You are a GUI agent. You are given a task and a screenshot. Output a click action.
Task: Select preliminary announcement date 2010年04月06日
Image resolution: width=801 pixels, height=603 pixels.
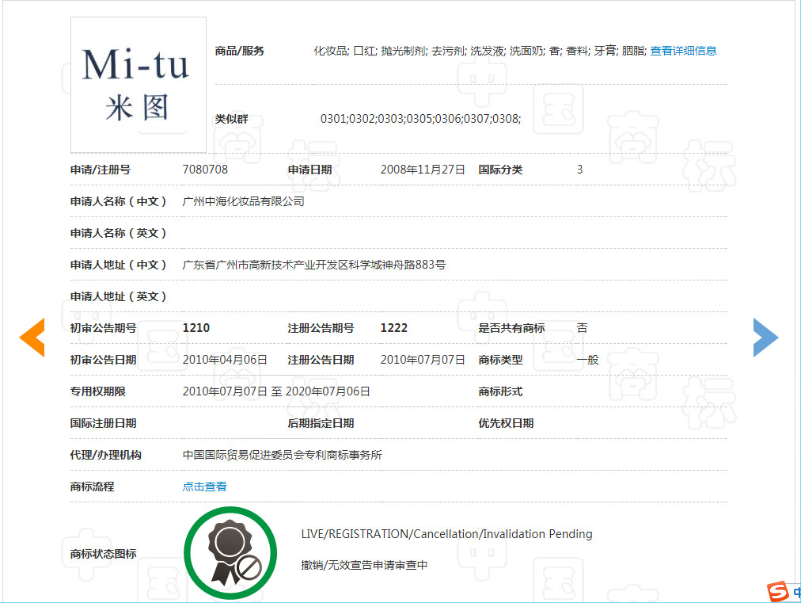click(225, 360)
